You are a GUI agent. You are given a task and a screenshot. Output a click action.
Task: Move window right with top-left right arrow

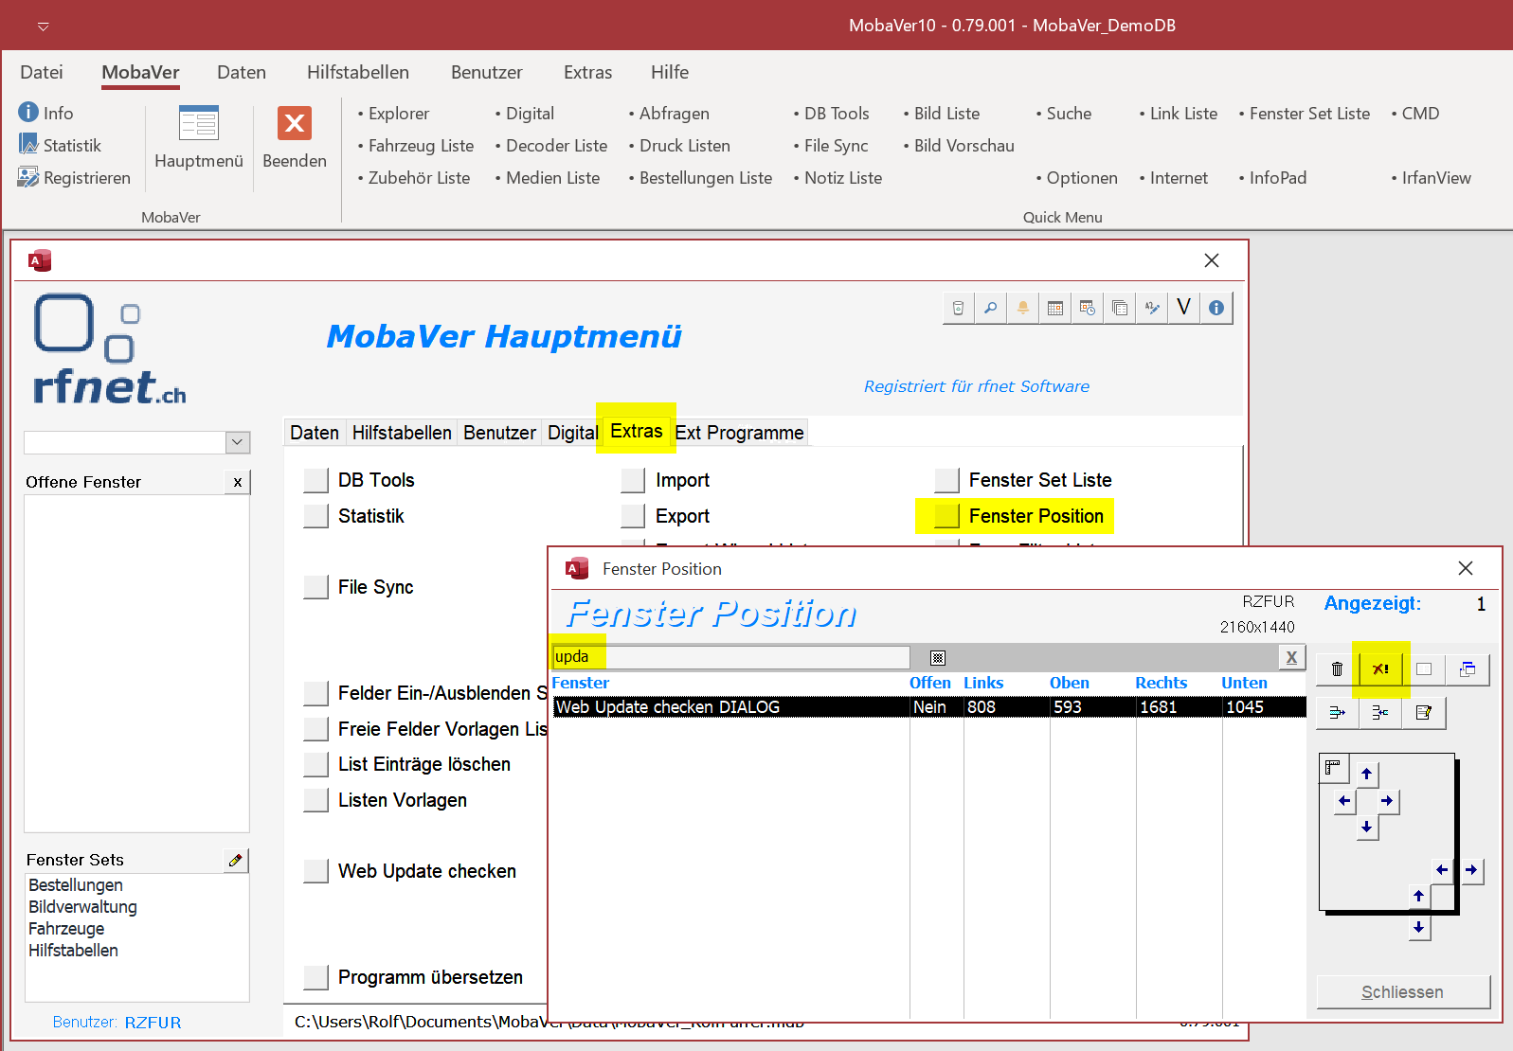(x=1387, y=801)
